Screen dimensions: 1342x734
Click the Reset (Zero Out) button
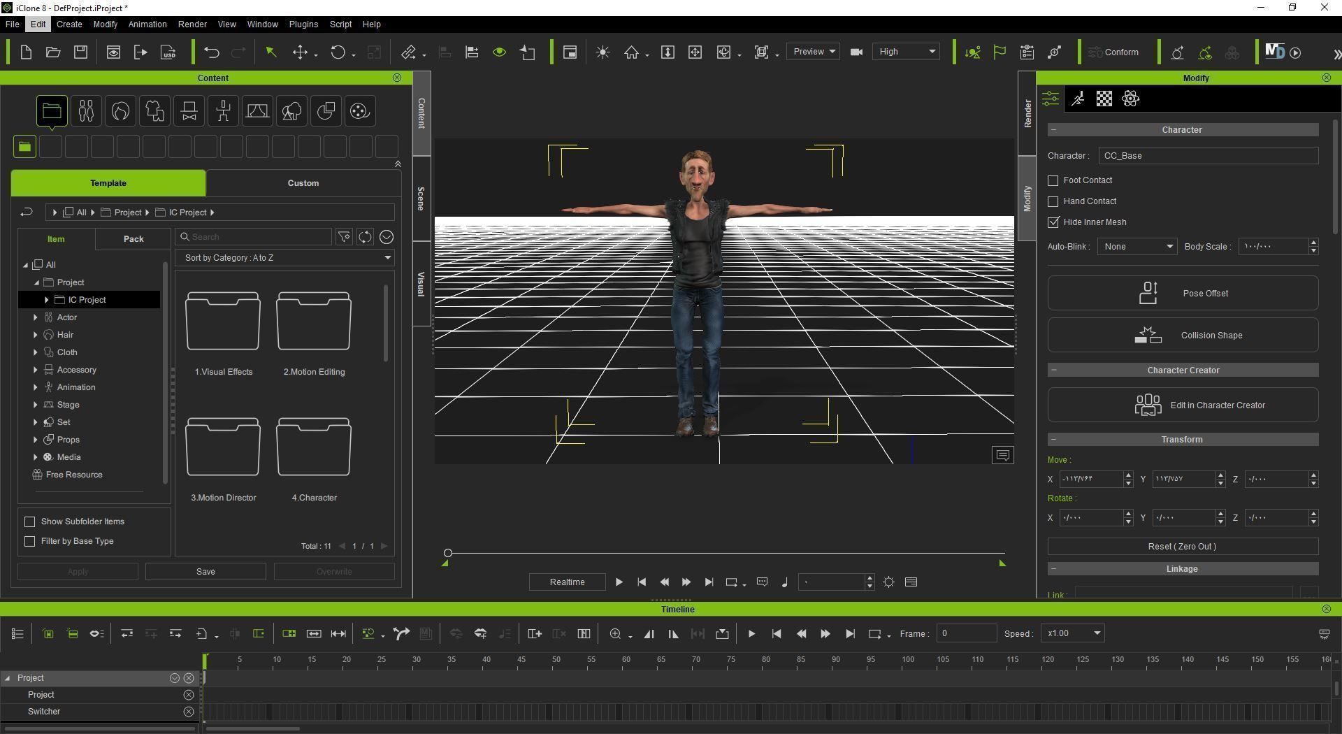point(1183,547)
